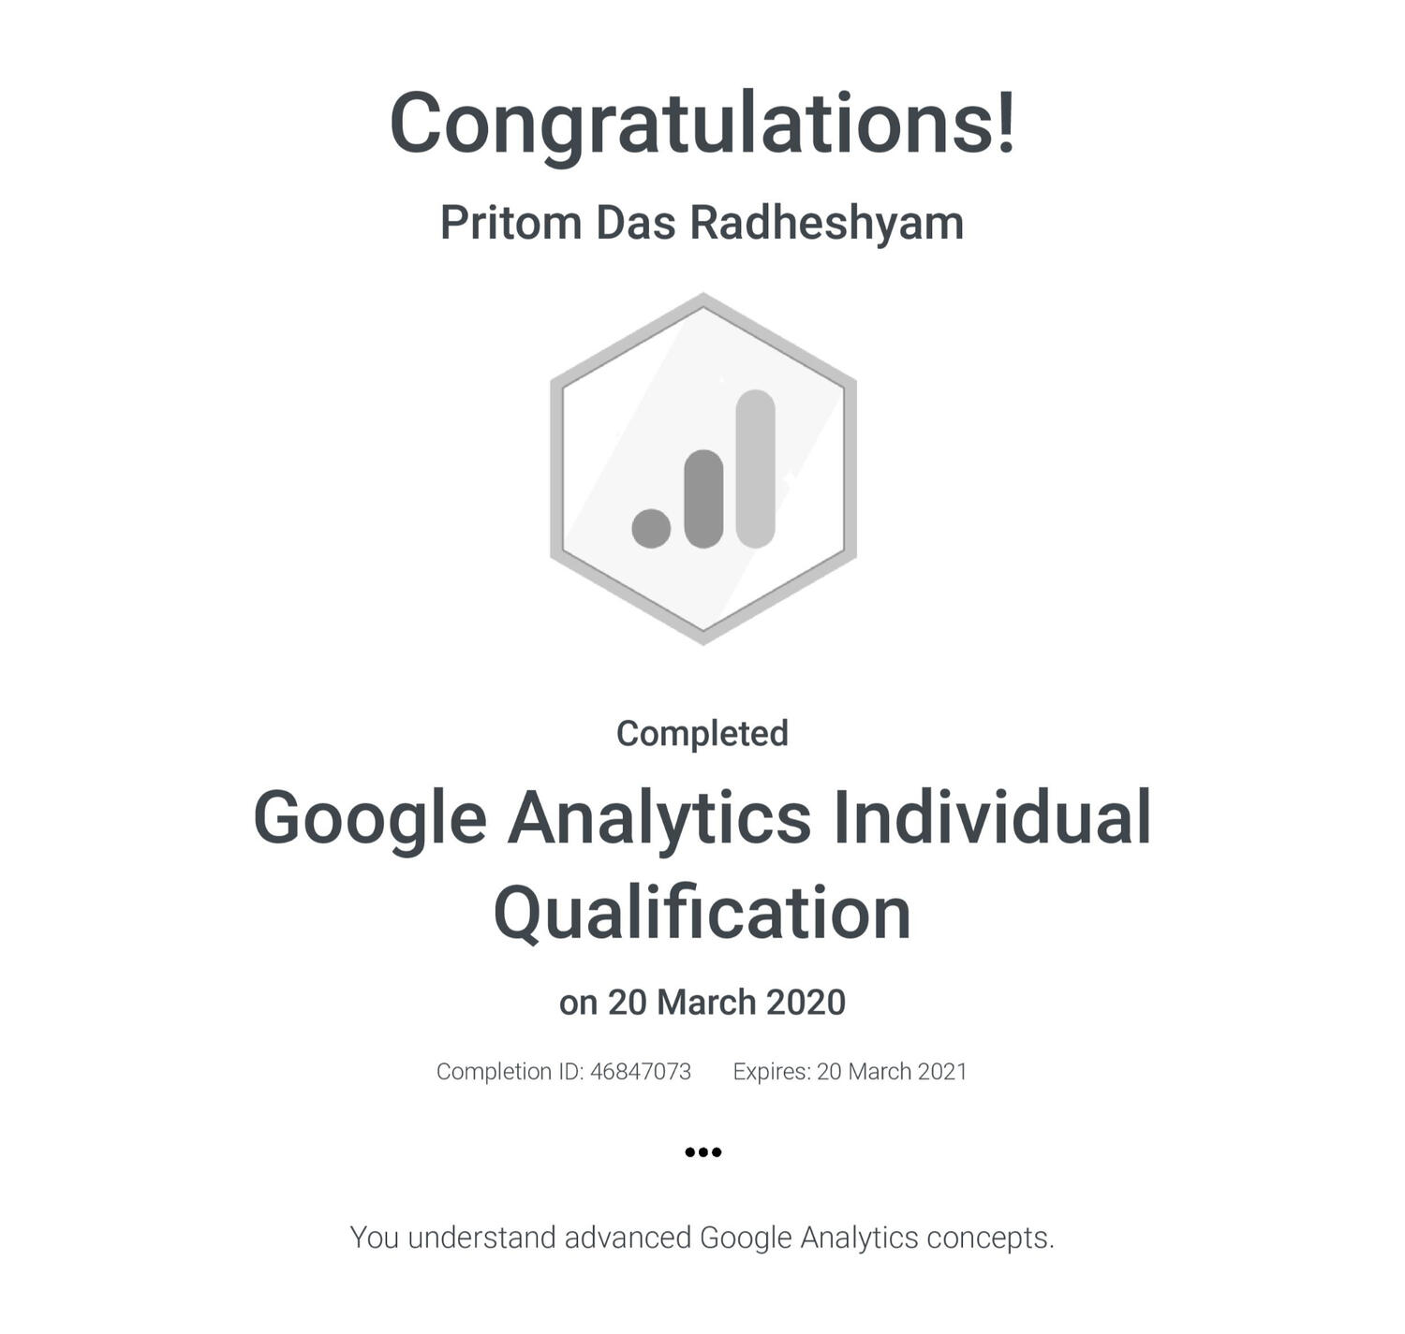
Task: Click the word Analytics in the certificate title
Action: click(658, 817)
